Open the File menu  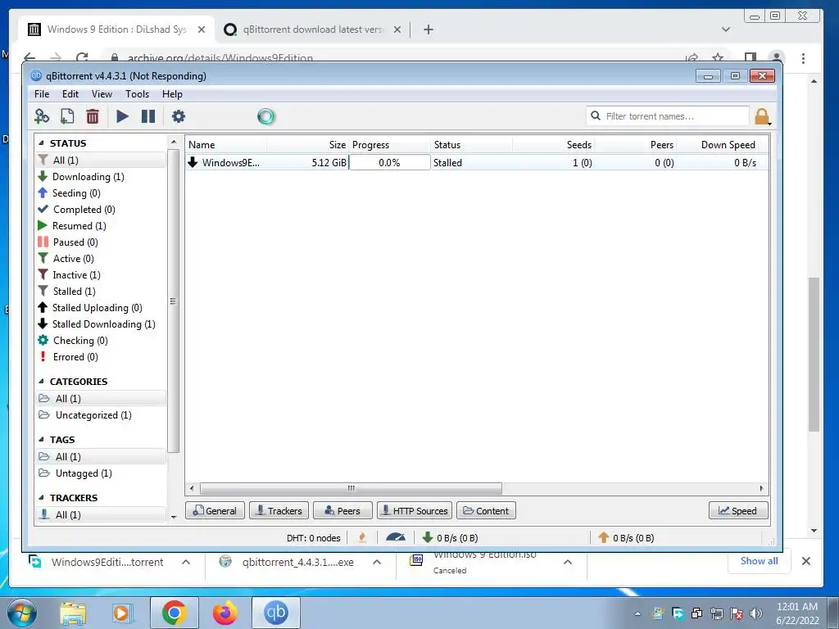coord(42,94)
